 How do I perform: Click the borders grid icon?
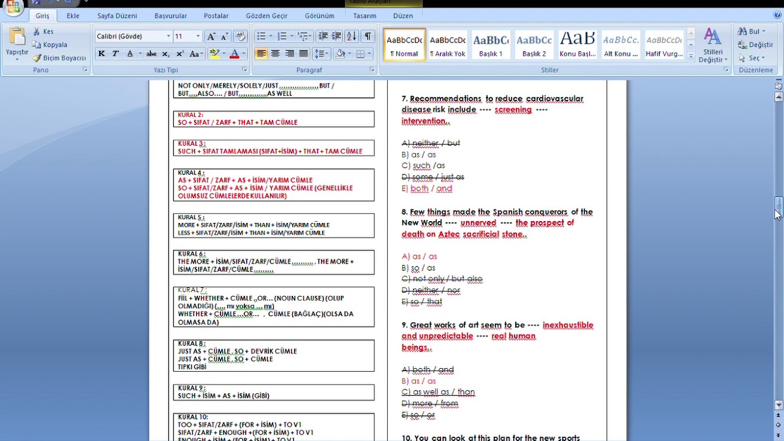coord(361,54)
